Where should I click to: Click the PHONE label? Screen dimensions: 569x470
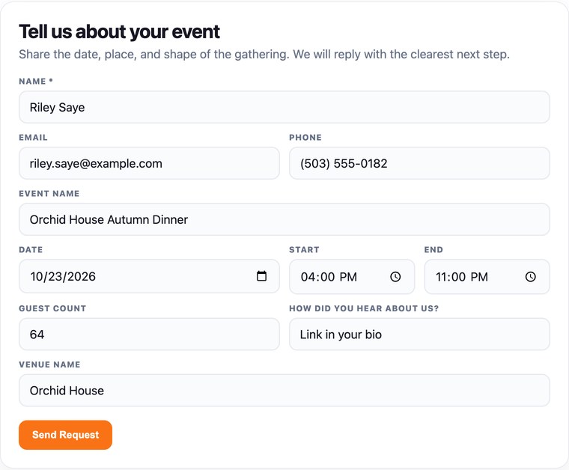click(x=305, y=138)
